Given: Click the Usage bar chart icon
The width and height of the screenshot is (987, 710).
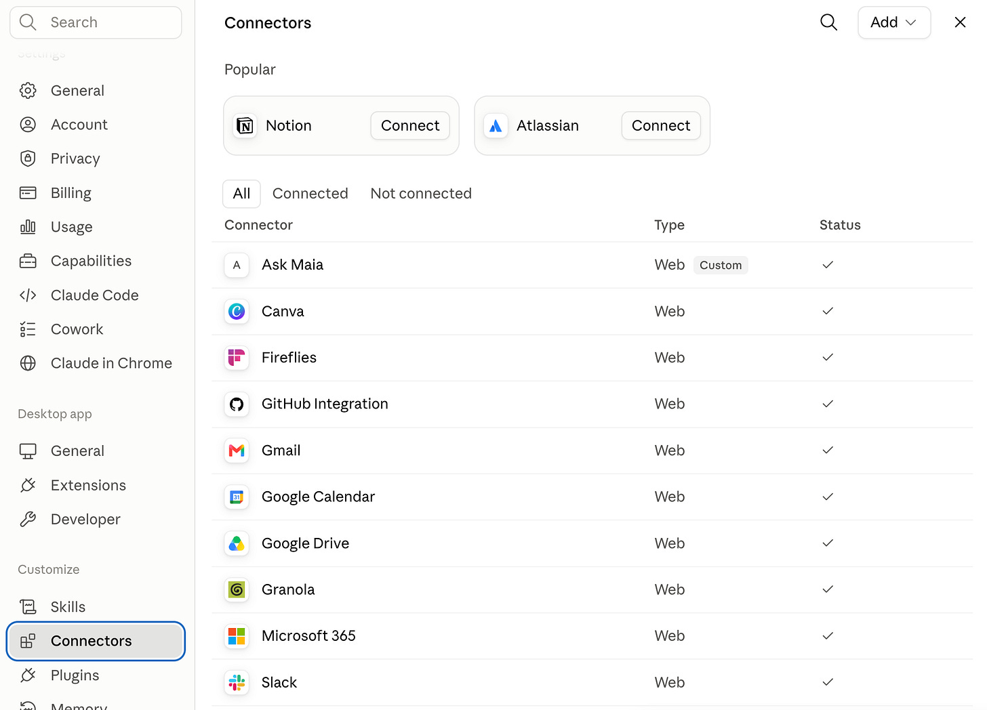Looking at the screenshot, I should [28, 227].
